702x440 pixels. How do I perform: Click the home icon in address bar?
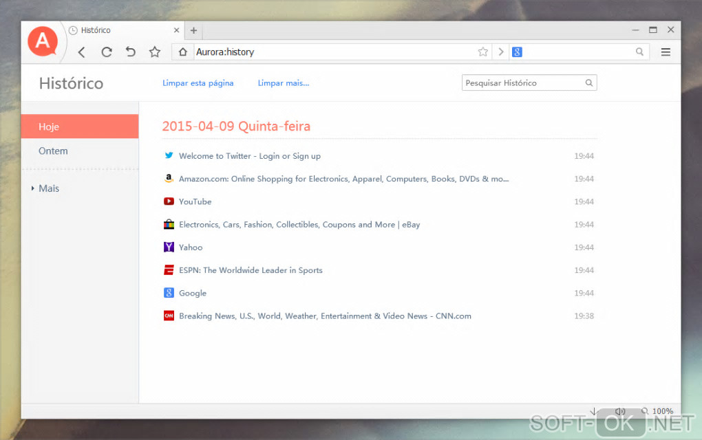pos(182,52)
